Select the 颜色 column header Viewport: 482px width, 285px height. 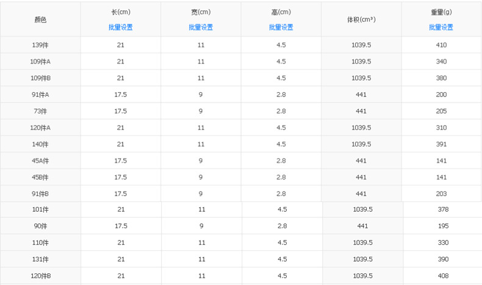(x=40, y=20)
